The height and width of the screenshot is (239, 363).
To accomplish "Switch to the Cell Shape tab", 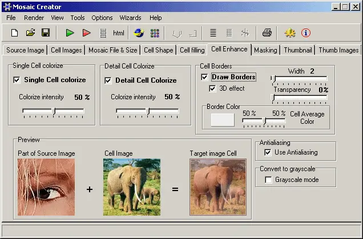I will pos(158,50).
